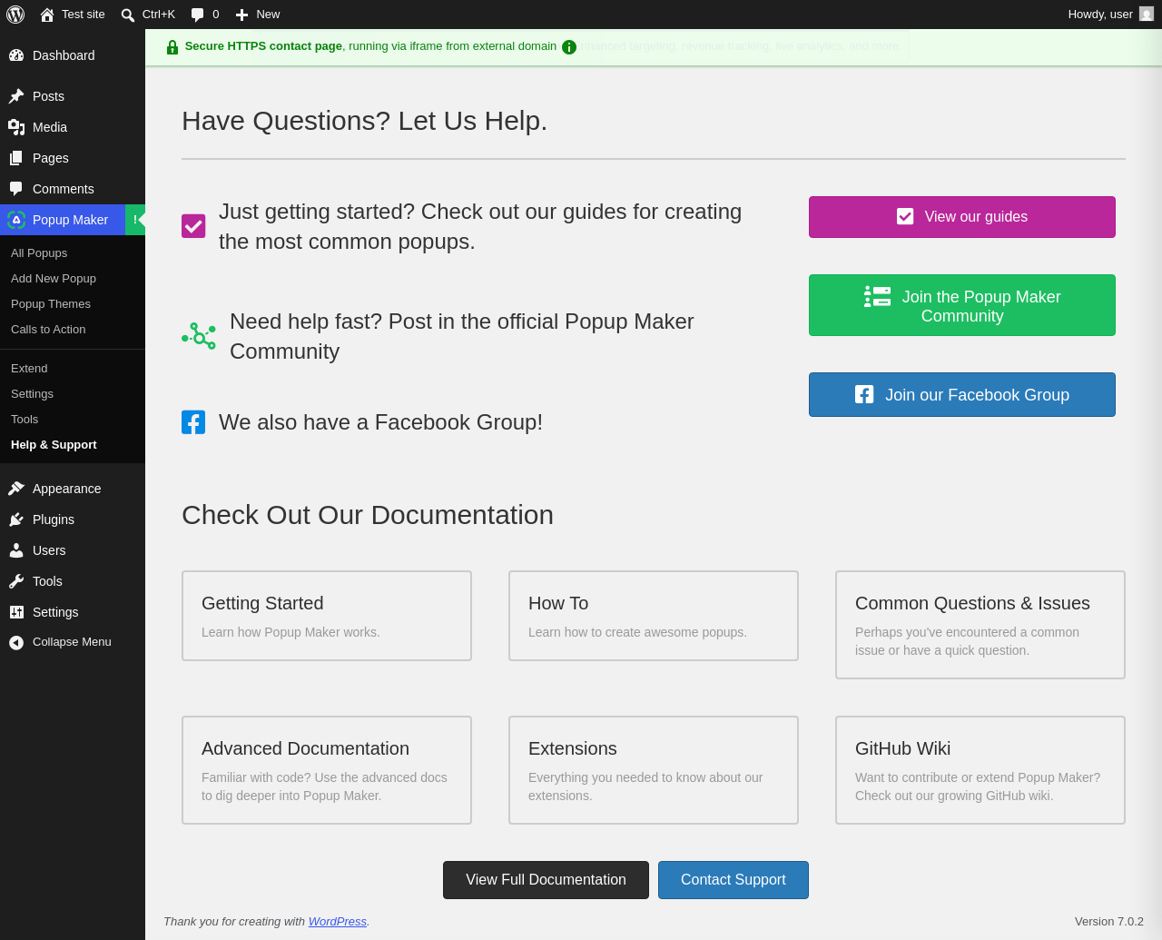Viewport: 1162px width, 940px height.
Task: Open the Advanced Documentation card
Action: (327, 770)
